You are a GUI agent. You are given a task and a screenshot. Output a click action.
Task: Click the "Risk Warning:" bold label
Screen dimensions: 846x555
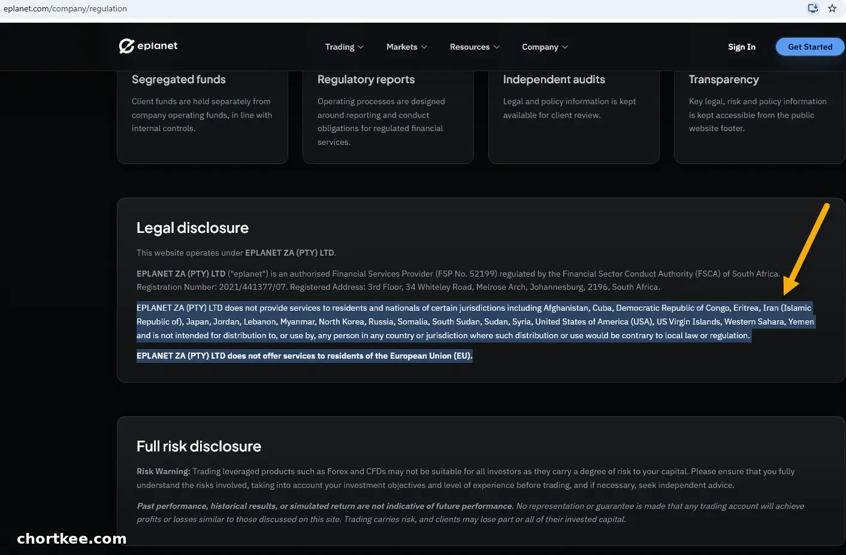(x=164, y=472)
